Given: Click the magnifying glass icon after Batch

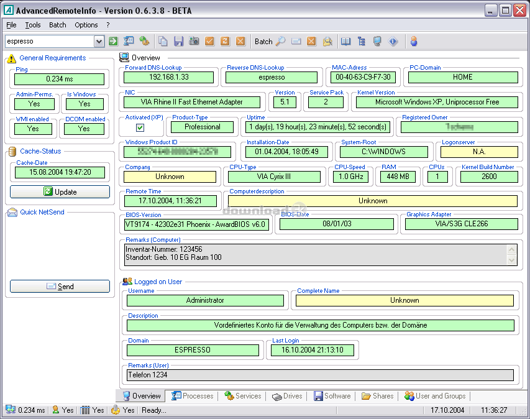Looking at the screenshot, I should click(281, 41).
